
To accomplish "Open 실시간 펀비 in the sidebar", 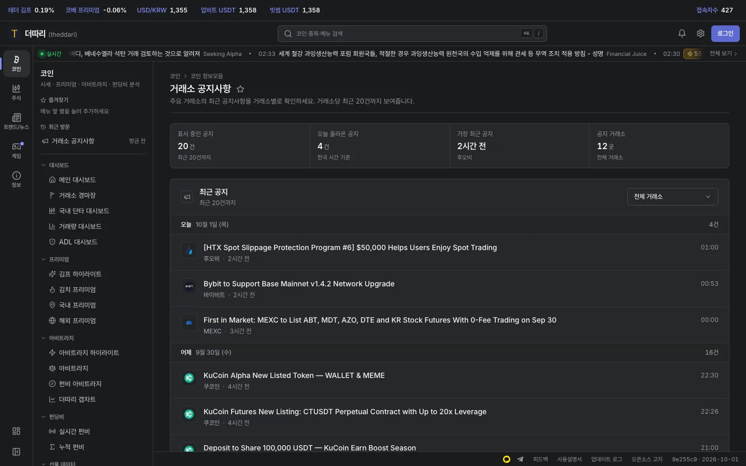I will pos(94,431).
